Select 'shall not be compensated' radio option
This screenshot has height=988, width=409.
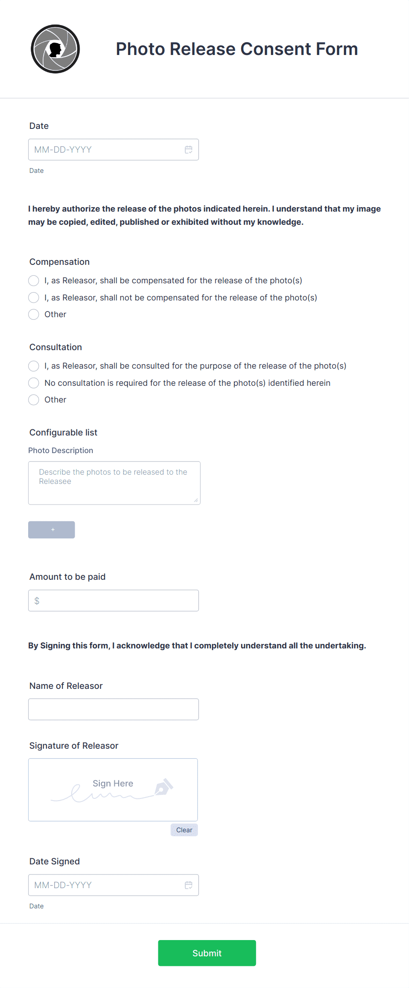tap(33, 297)
